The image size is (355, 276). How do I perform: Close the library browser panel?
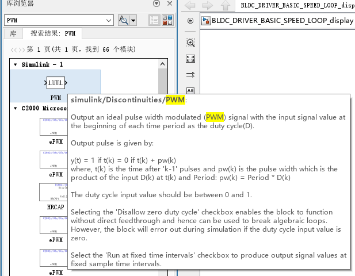click(170, 3)
